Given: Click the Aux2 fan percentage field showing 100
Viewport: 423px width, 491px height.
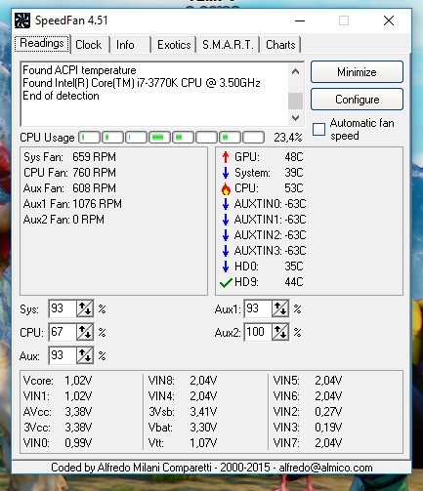Looking at the screenshot, I should coord(258,332).
